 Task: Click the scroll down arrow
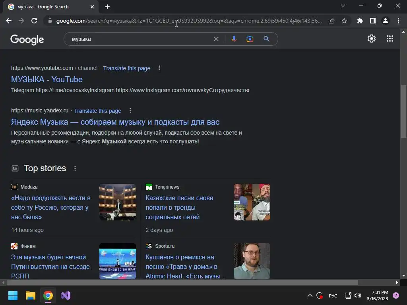(403, 276)
